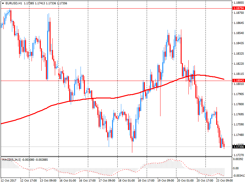Click the 13 Oct 09:00 time label
The height and width of the screenshot is (184, 245).
[x=48, y=181]
